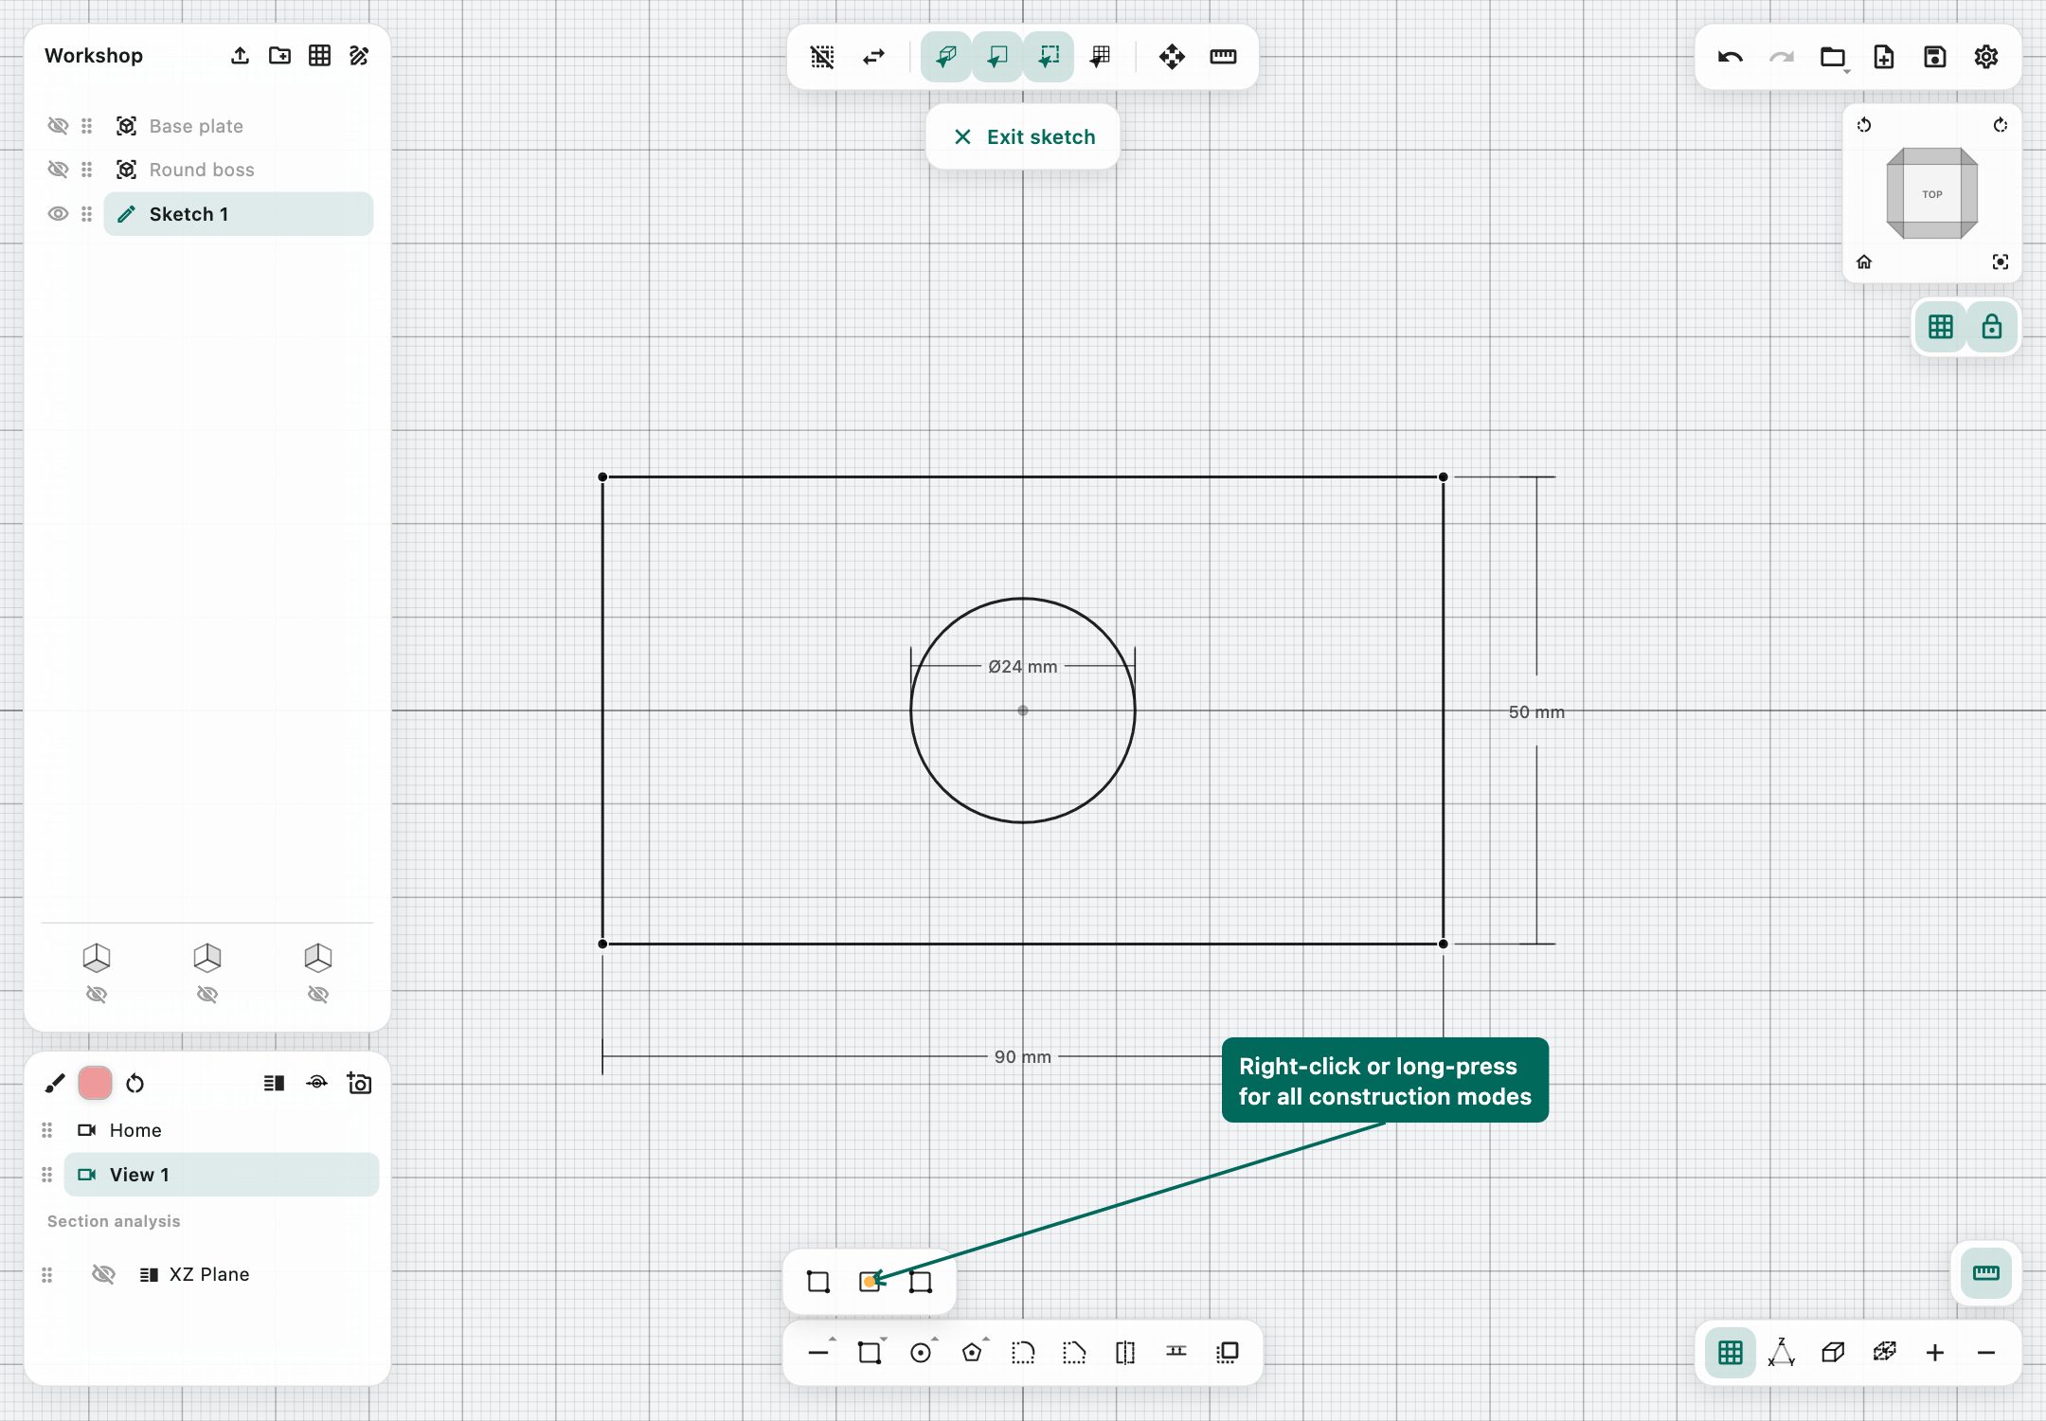2046x1421 pixels.
Task: Toggle the grid button beside the lock
Action: pyautogui.click(x=1941, y=327)
